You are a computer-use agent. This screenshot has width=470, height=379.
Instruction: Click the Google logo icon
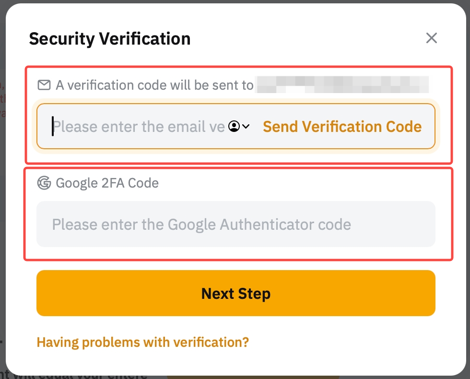[x=44, y=183]
